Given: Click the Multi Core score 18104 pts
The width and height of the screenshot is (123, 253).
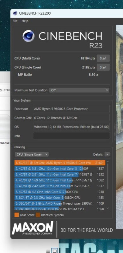Looking at the screenshot, I should point(88,59).
